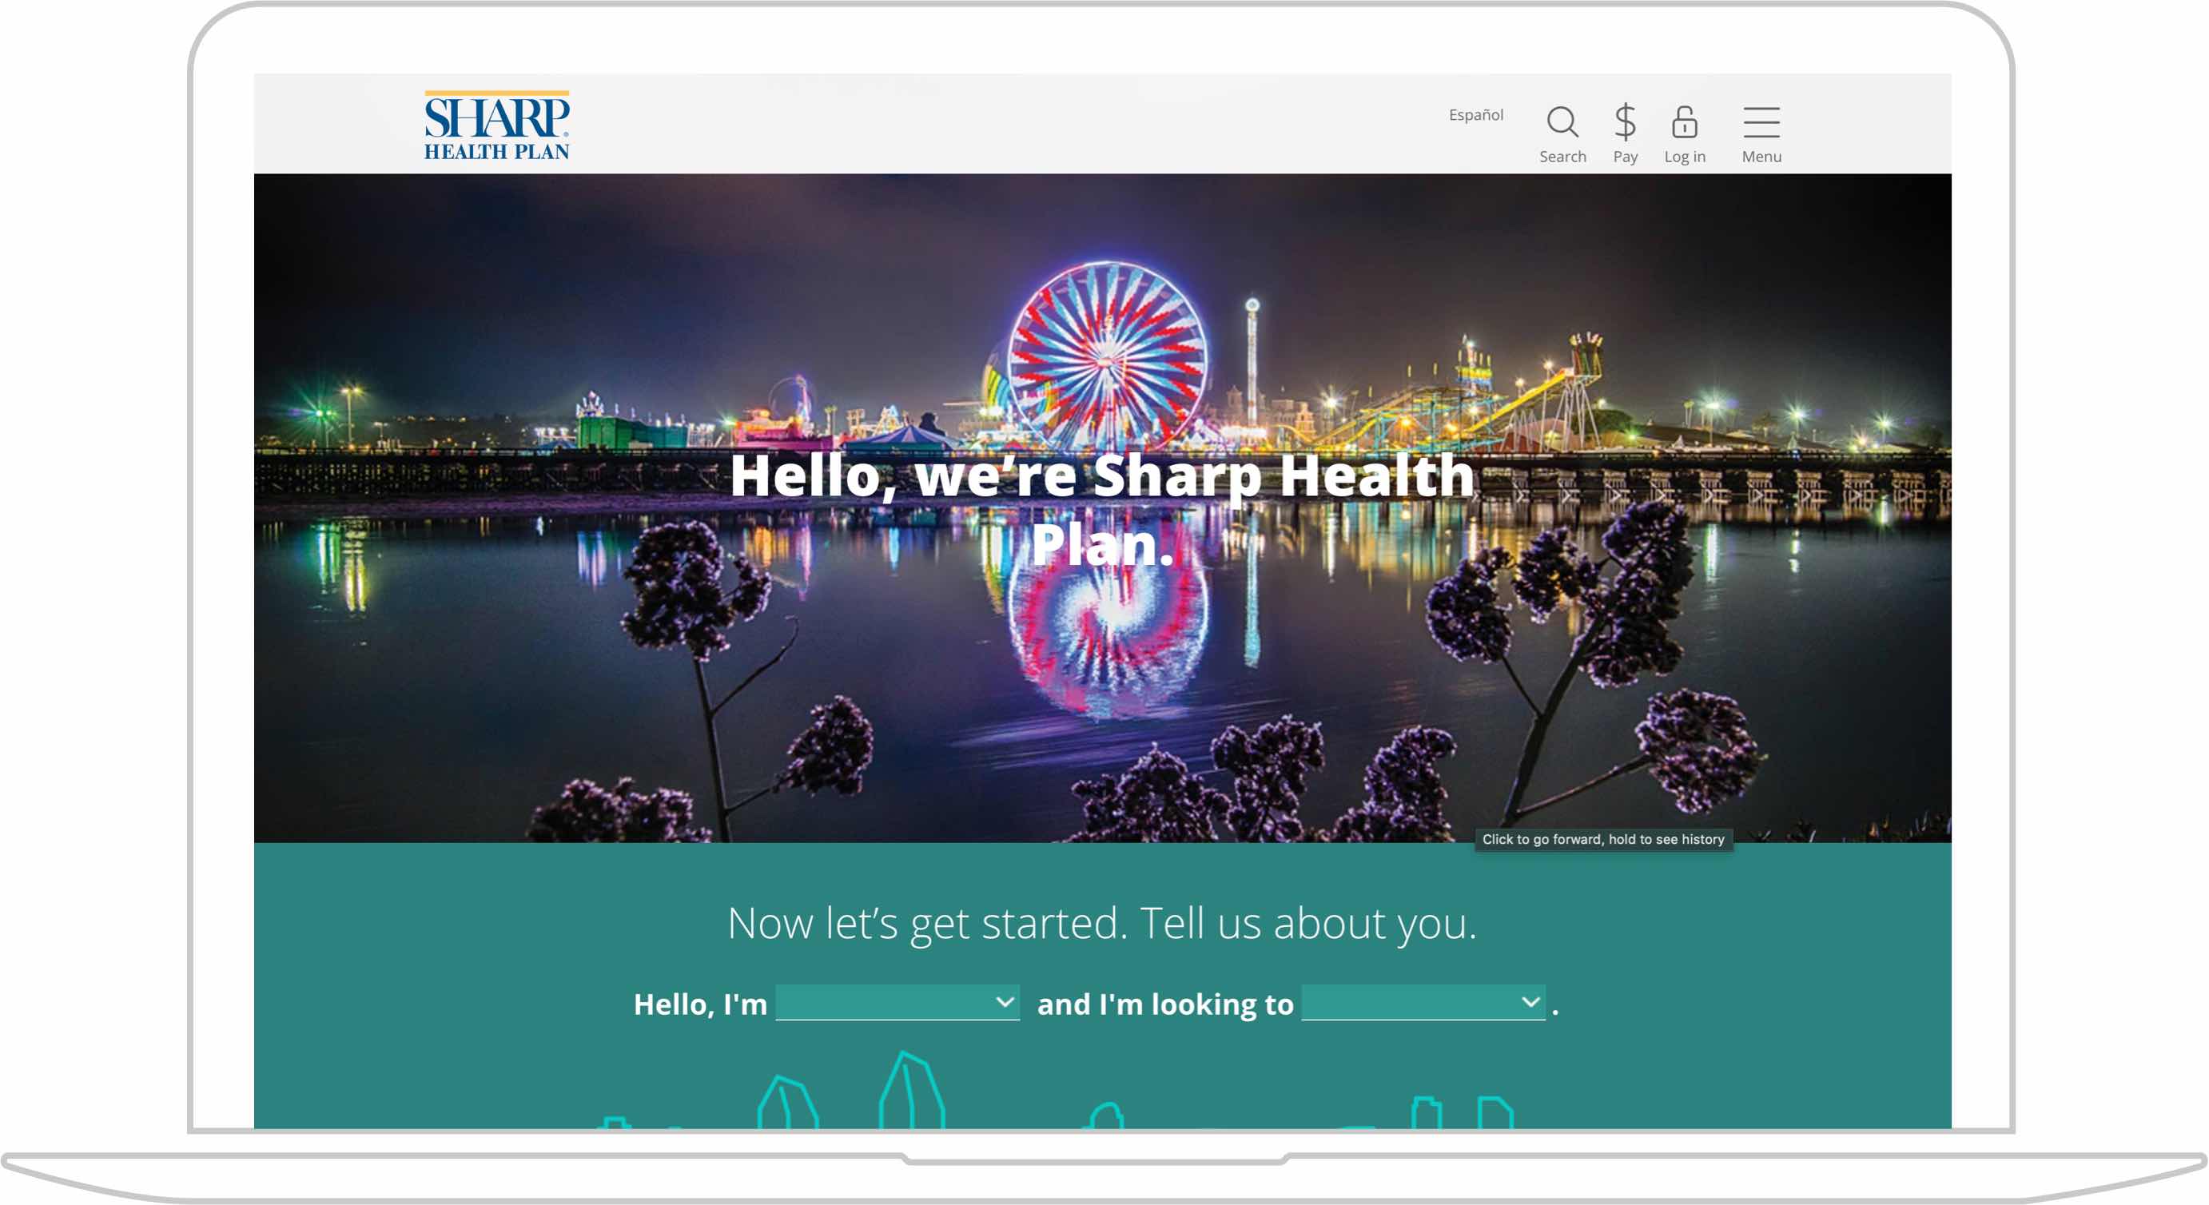The height and width of the screenshot is (1205, 2209).
Task: Open the "Hello, I'm" dropdown
Action: [x=897, y=1003]
